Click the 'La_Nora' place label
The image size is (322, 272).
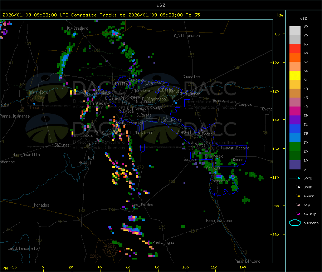[x=142, y=90]
